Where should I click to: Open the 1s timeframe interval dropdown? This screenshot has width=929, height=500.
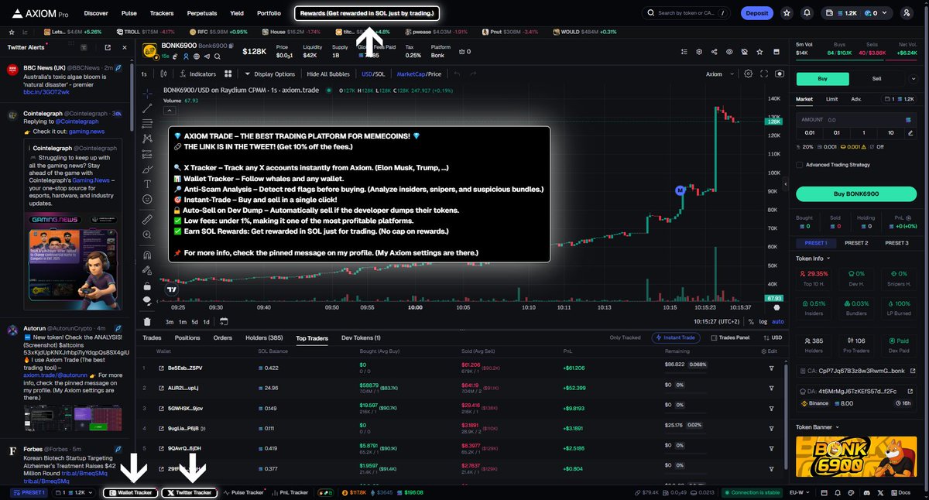click(x=143, y=74)
